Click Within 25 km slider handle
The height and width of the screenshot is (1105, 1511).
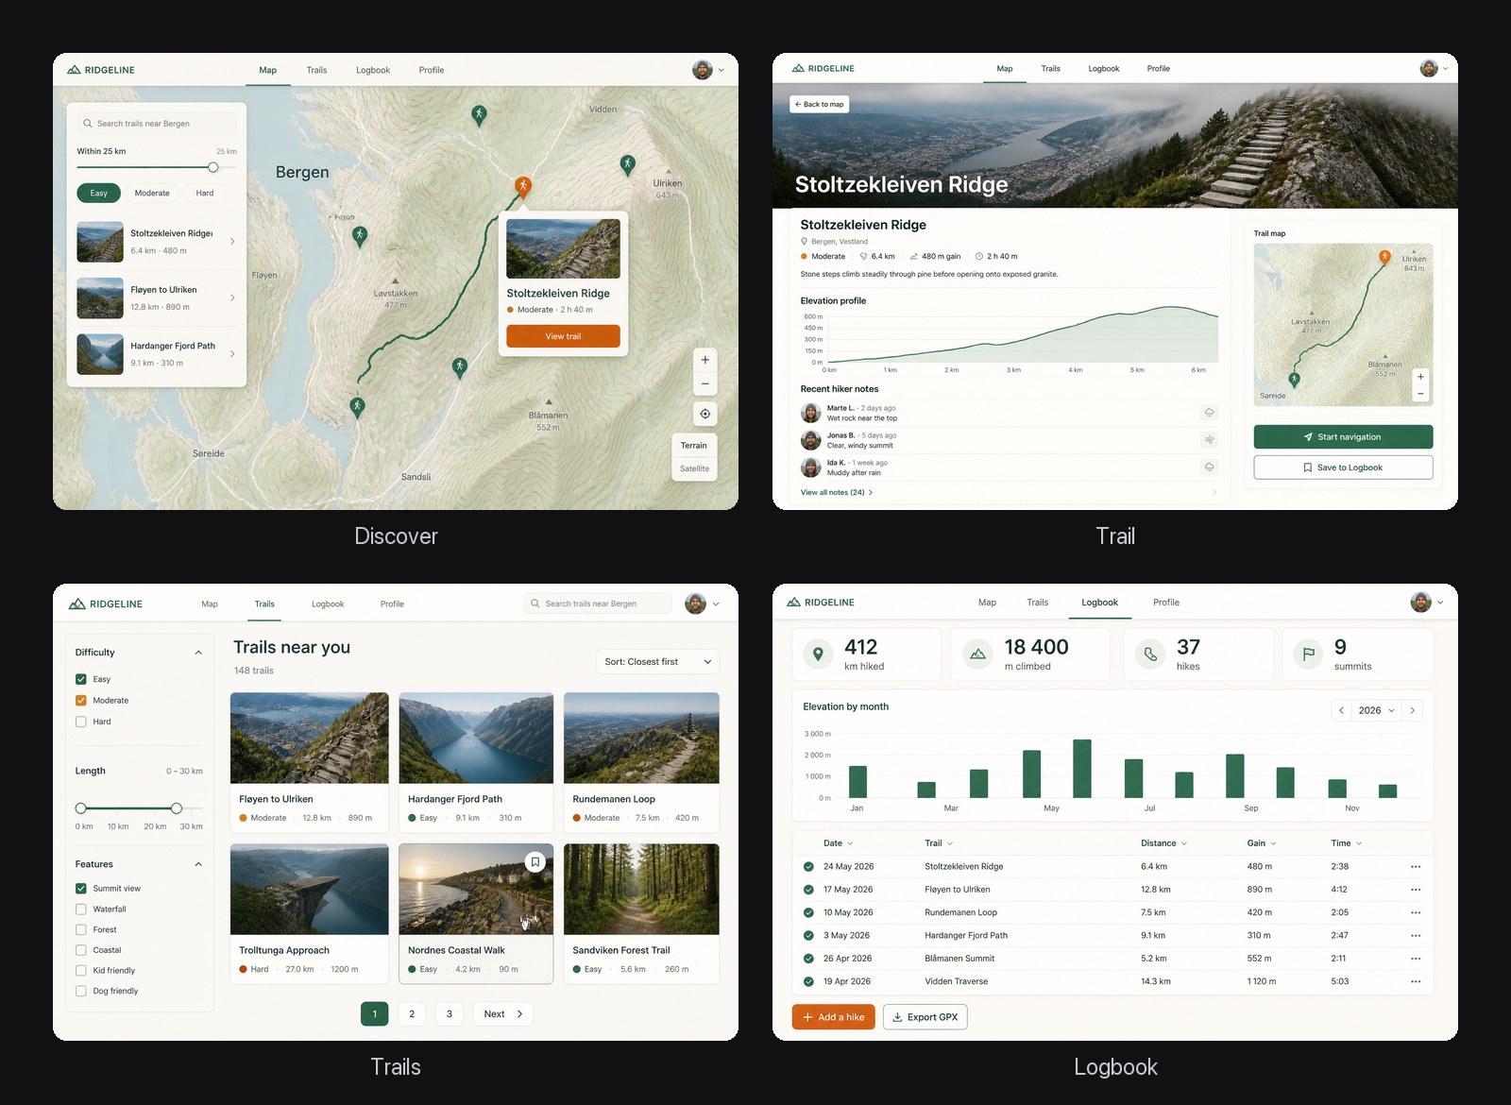pos(213,167)
